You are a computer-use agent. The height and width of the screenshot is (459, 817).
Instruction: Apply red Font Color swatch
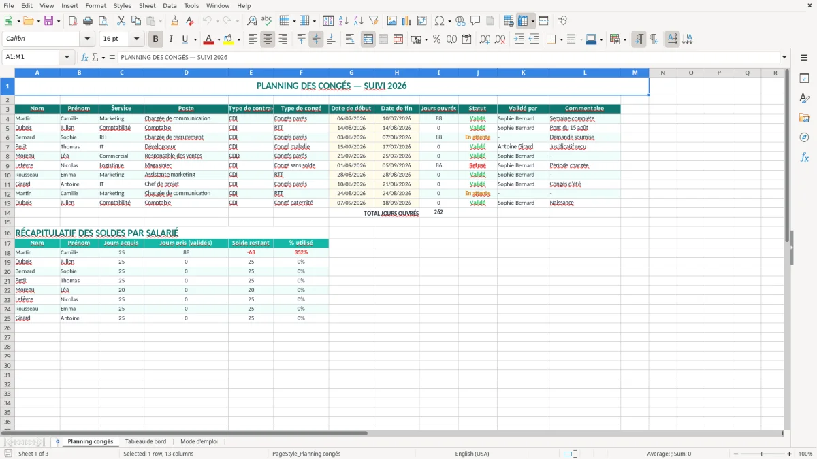coord(209,39)
